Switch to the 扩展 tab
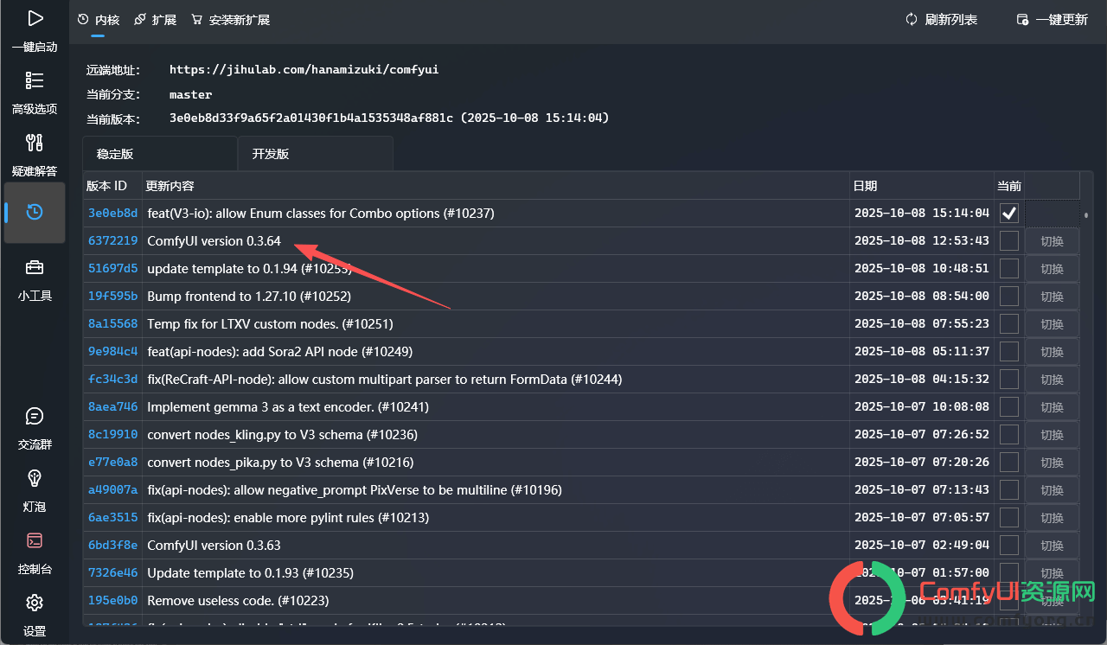This screenshot has height=645, width=1107. 156,19
